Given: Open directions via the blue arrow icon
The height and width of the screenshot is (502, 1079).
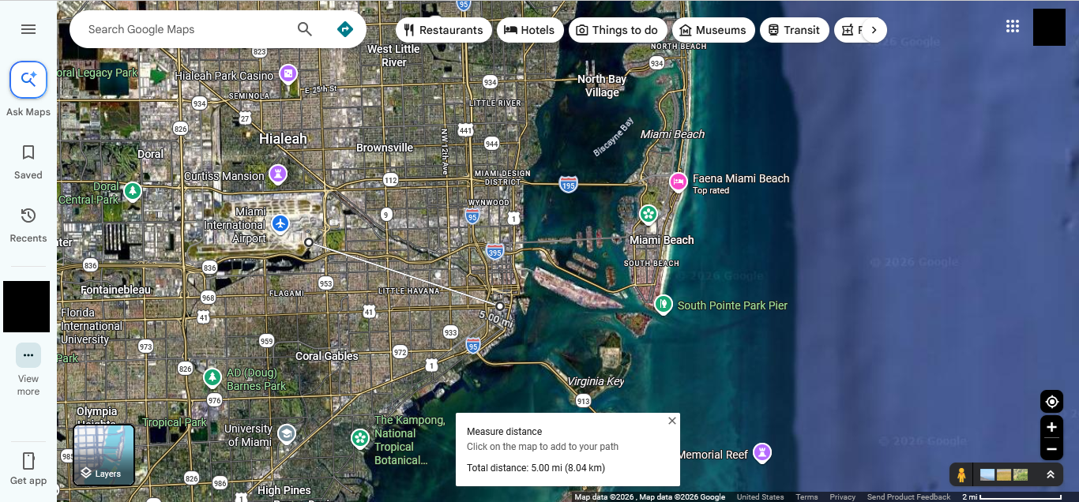Looking at the screenshot, I should click(344, 29).
